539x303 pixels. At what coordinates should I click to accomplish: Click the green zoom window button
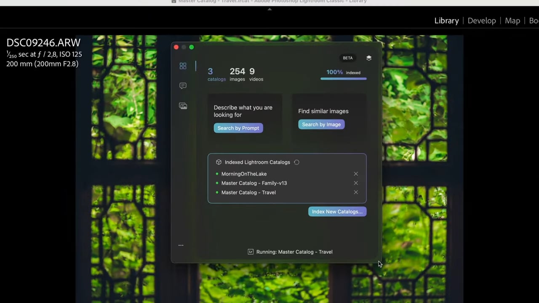click(x=192, y=47)
